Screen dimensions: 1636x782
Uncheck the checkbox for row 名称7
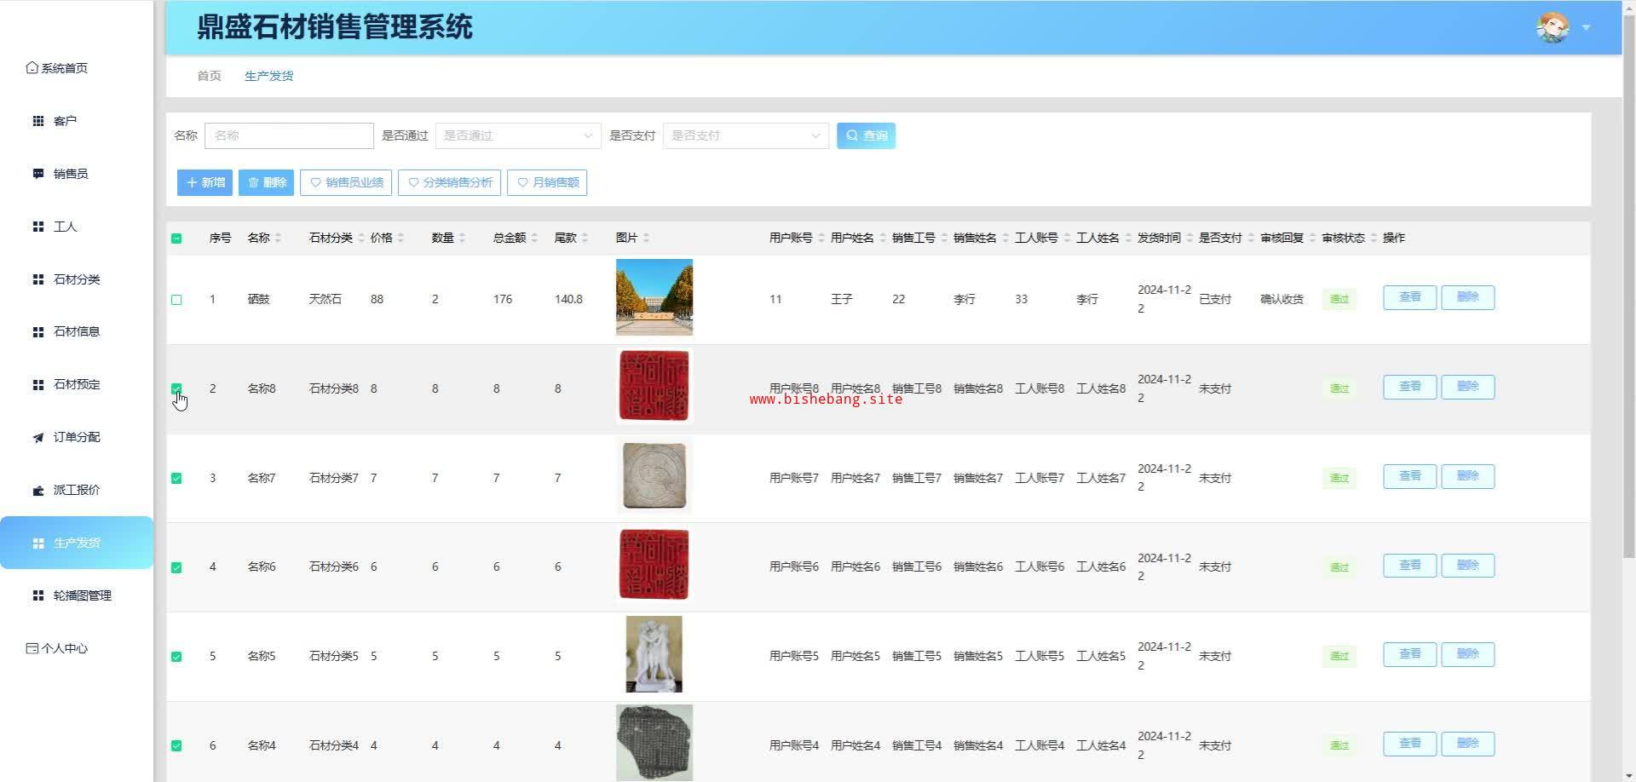176,479
